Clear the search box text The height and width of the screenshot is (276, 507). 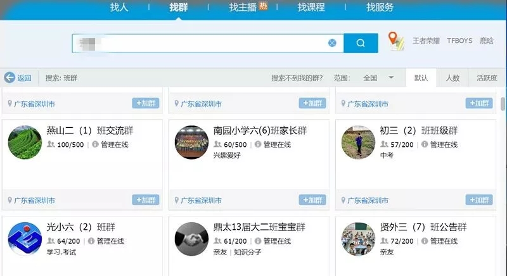click(332, 43)
